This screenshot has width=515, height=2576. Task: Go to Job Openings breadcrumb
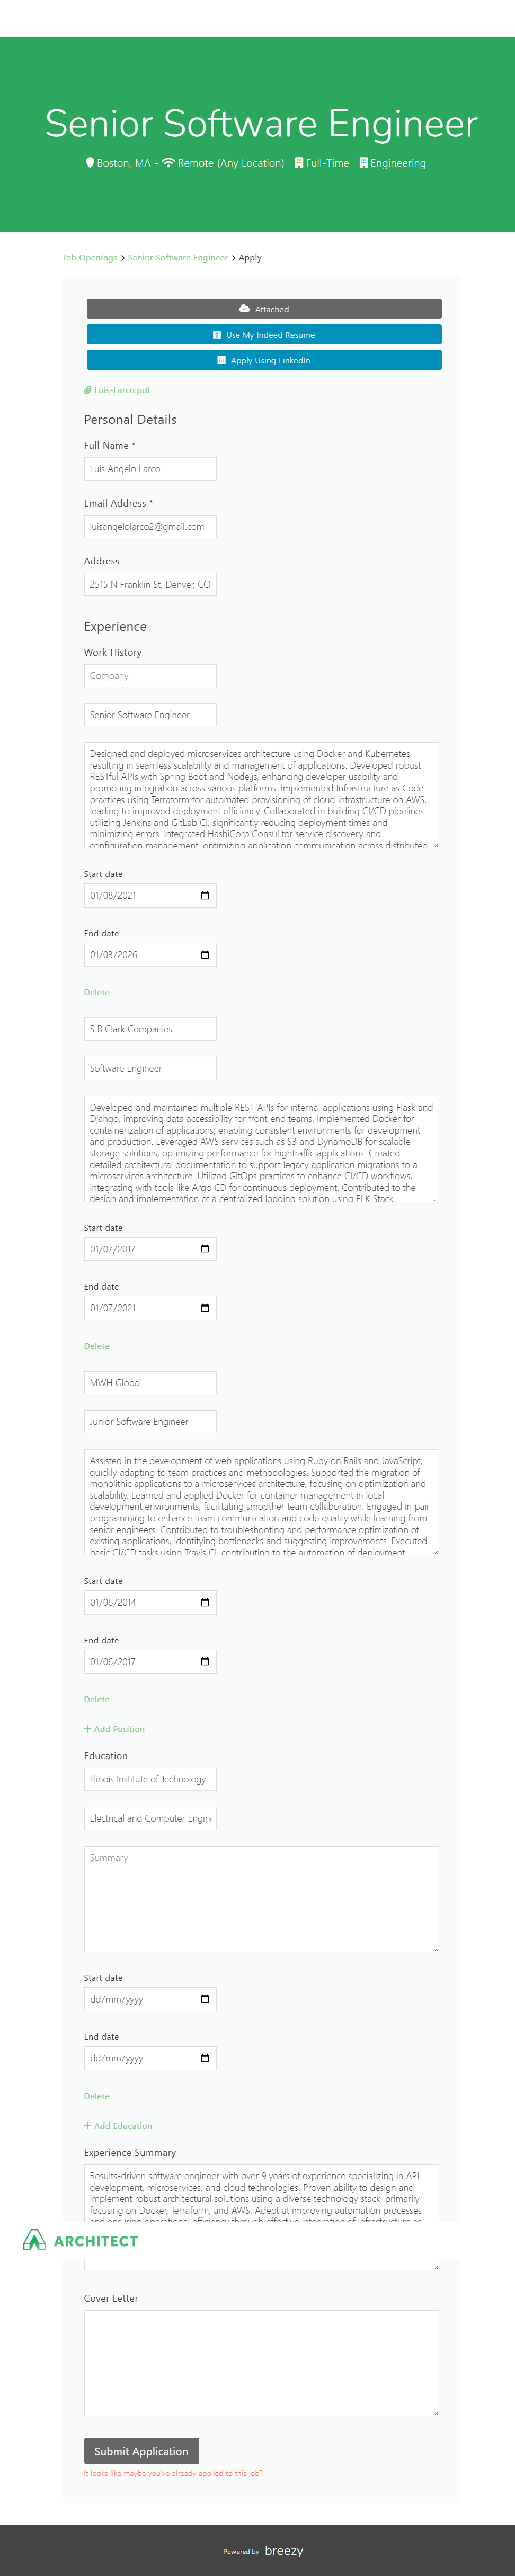(x=90, y=258)
